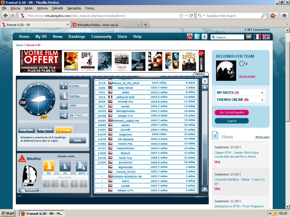Click the Twitter icon in header

pyautogui.click(x=197, y=36)
